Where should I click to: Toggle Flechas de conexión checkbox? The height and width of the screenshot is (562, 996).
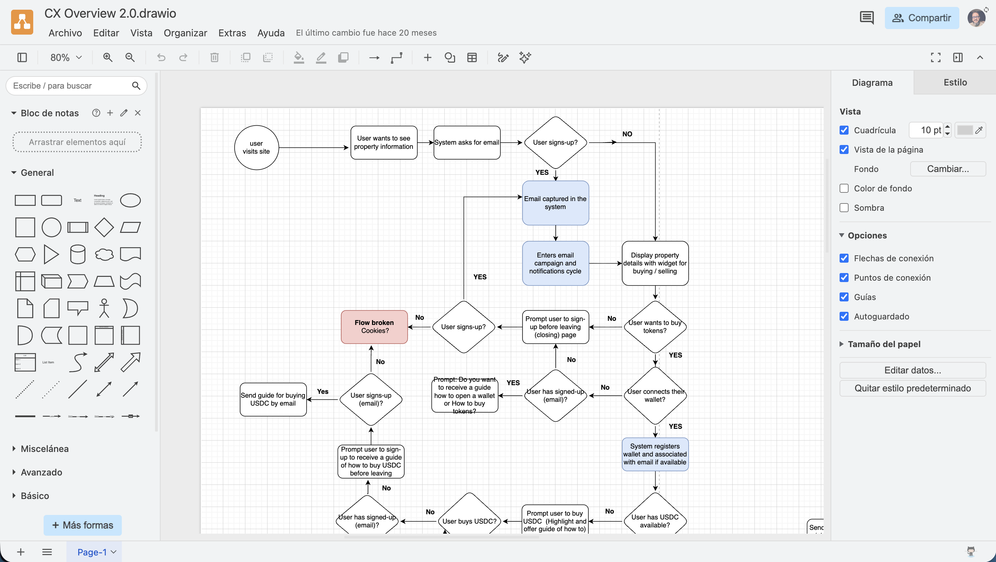844,258
